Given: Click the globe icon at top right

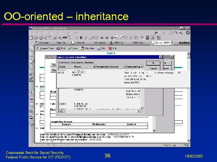Looking at the screenshot, I should 188,32.
